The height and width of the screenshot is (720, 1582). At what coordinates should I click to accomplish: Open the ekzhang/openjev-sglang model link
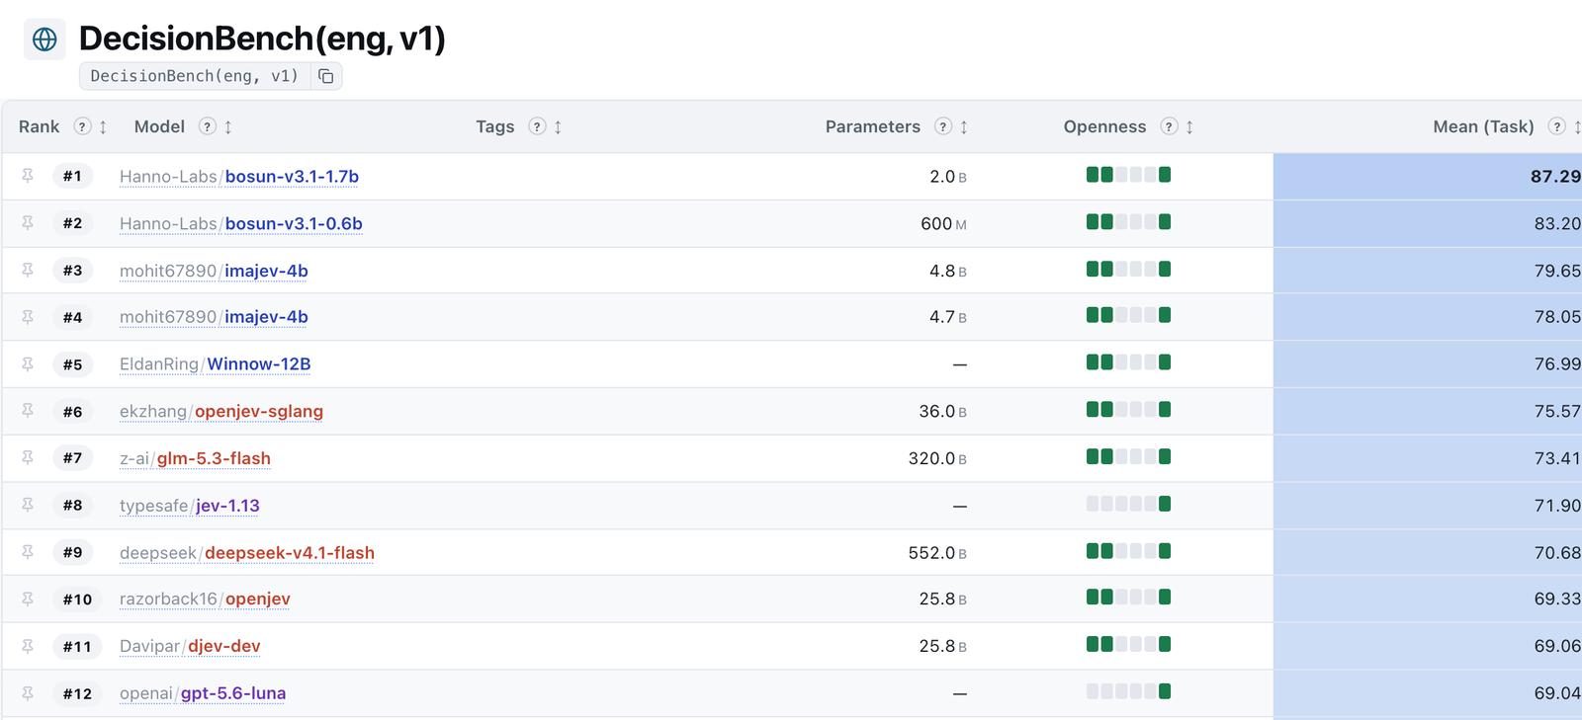coord(221,412)
